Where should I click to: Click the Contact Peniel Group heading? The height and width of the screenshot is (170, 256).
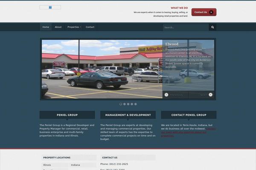coord(189,115)
